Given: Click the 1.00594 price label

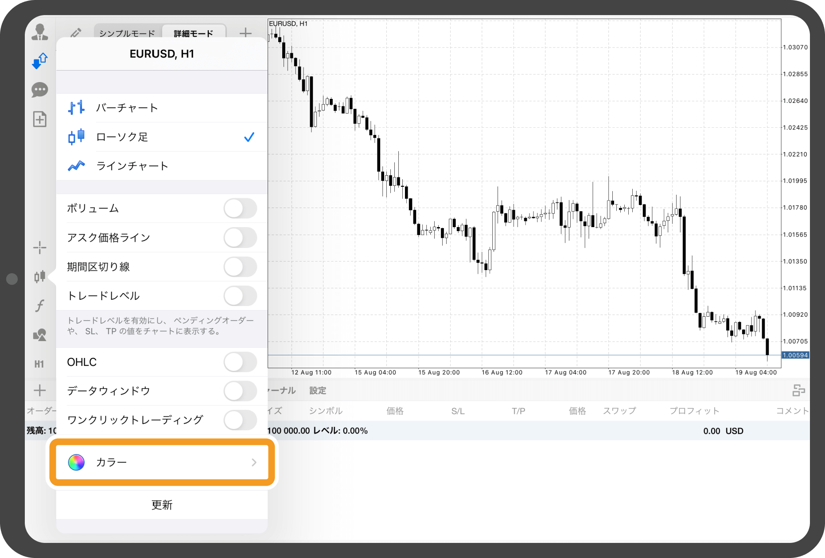Looking at the screenshot, I should [795, 355].
